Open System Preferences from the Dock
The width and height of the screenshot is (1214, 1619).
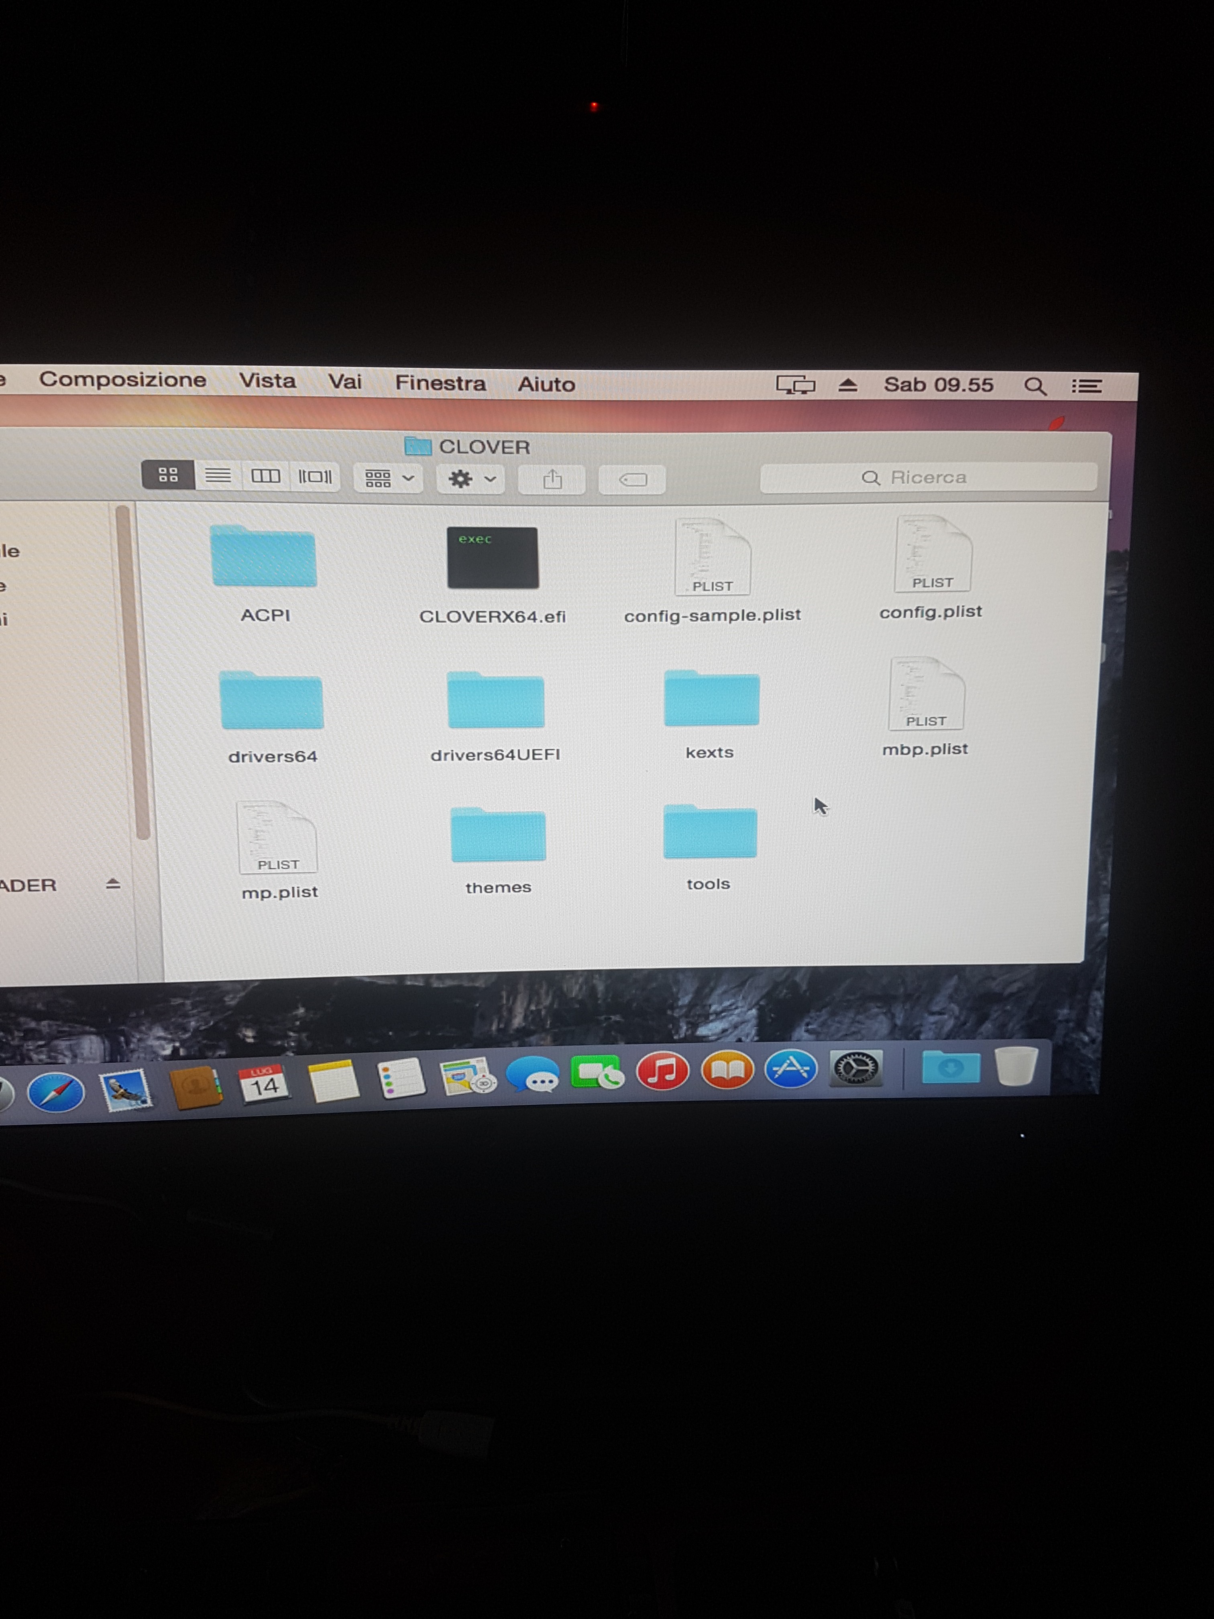[x=856, y=1068]
